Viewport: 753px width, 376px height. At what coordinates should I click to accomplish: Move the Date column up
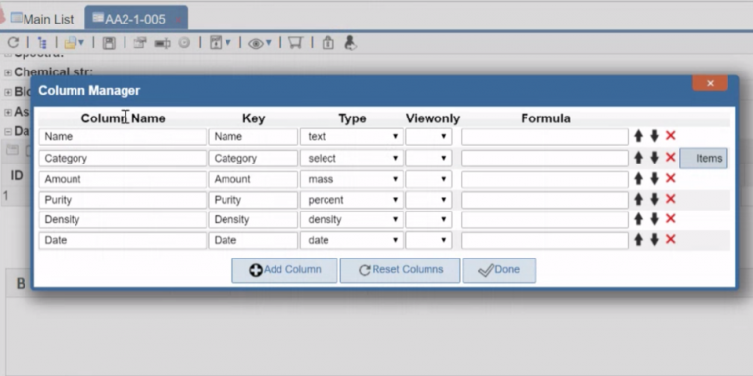click(x=638, y=239)
